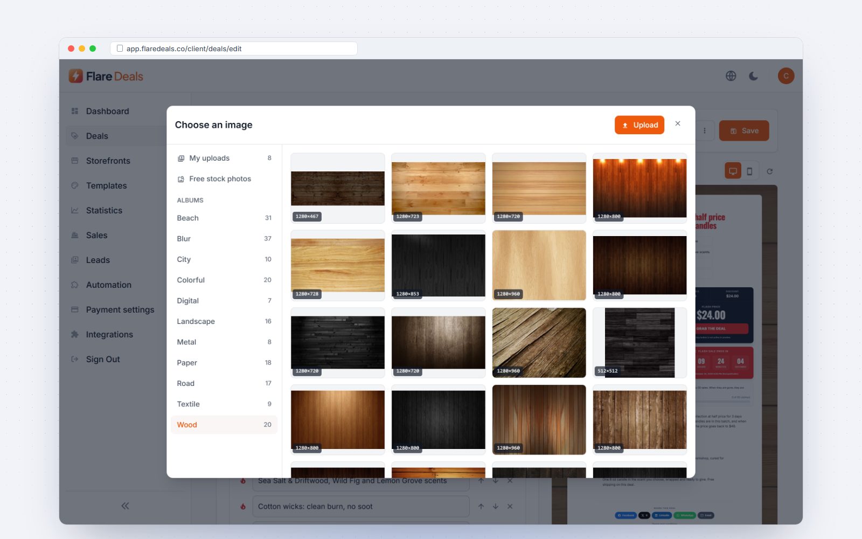Choose the 512×512 dark plank image

click(639, 343)
